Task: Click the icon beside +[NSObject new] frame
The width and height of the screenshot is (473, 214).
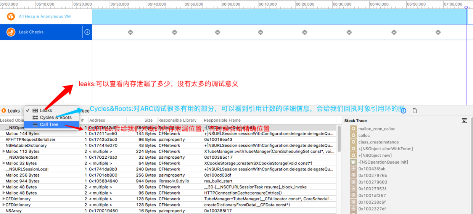Action: pos(353,155)
